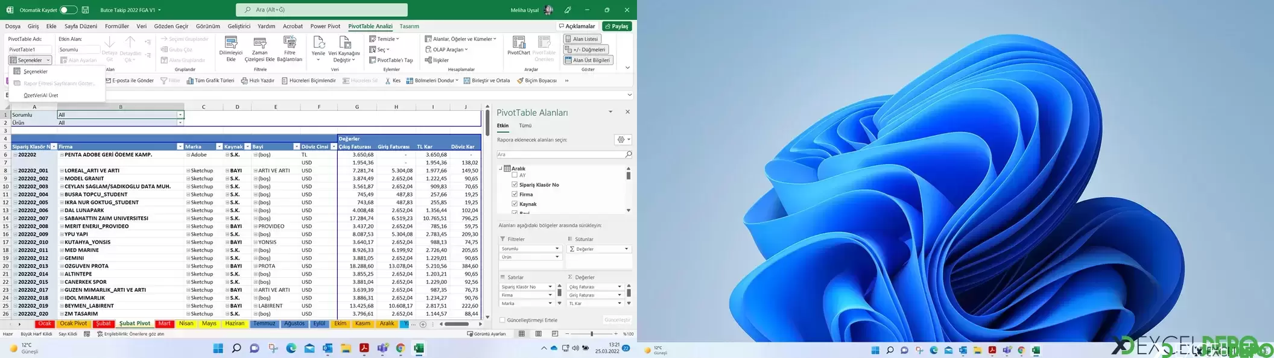
Task: Click Windows Start button on left taskbar
Action: (x=218, y=348)
